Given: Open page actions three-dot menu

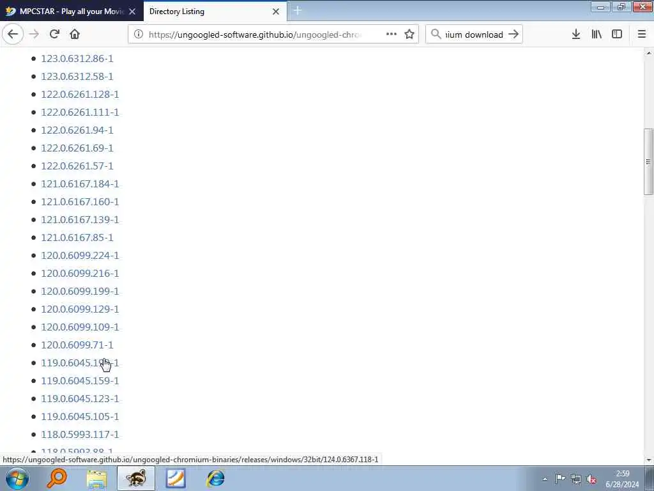Looking at the screenshot, I should tap(392, 35).
